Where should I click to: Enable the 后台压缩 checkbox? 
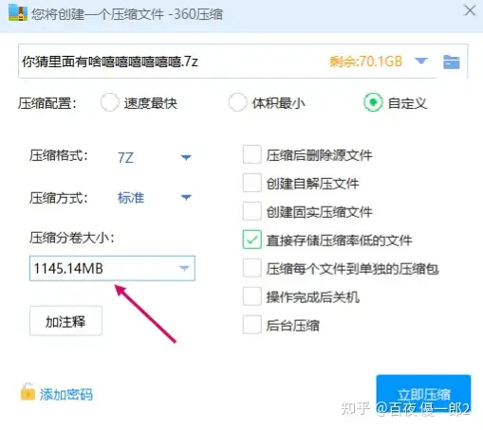pos(252,324)
